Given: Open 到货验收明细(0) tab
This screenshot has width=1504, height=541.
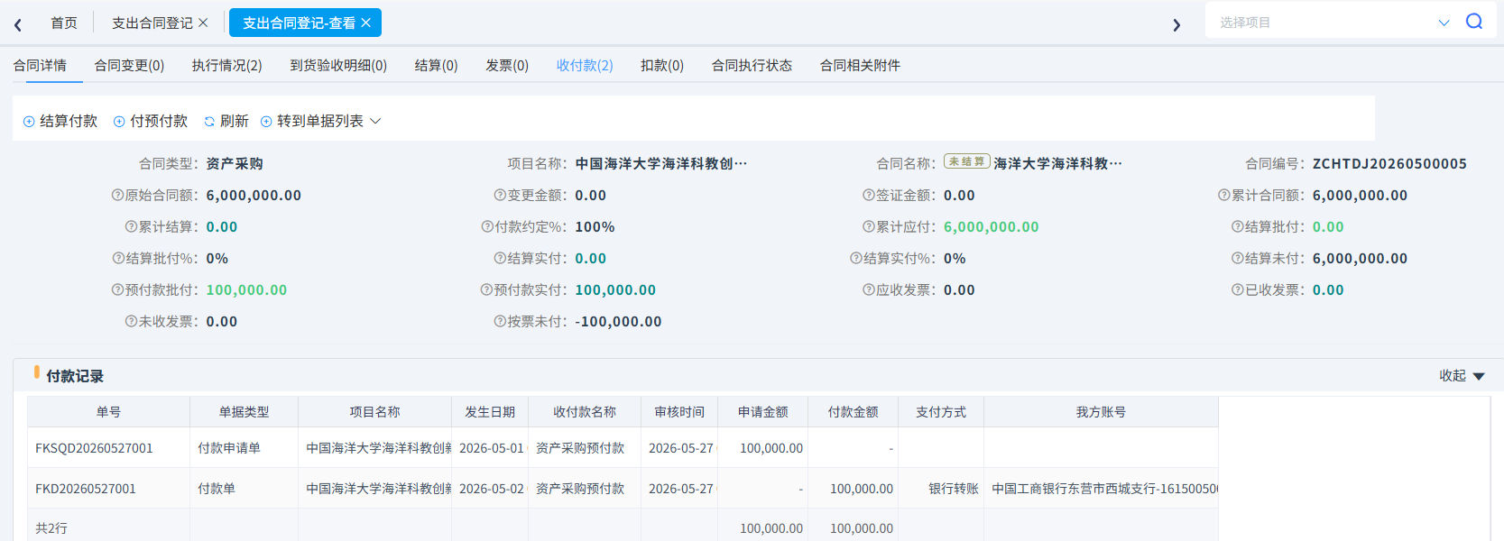Looking at the screenshot, I should 338,65.
